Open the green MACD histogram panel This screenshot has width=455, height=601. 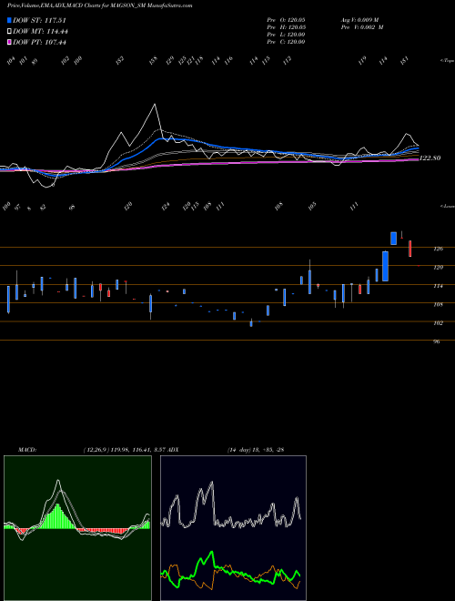pos(77,528)
